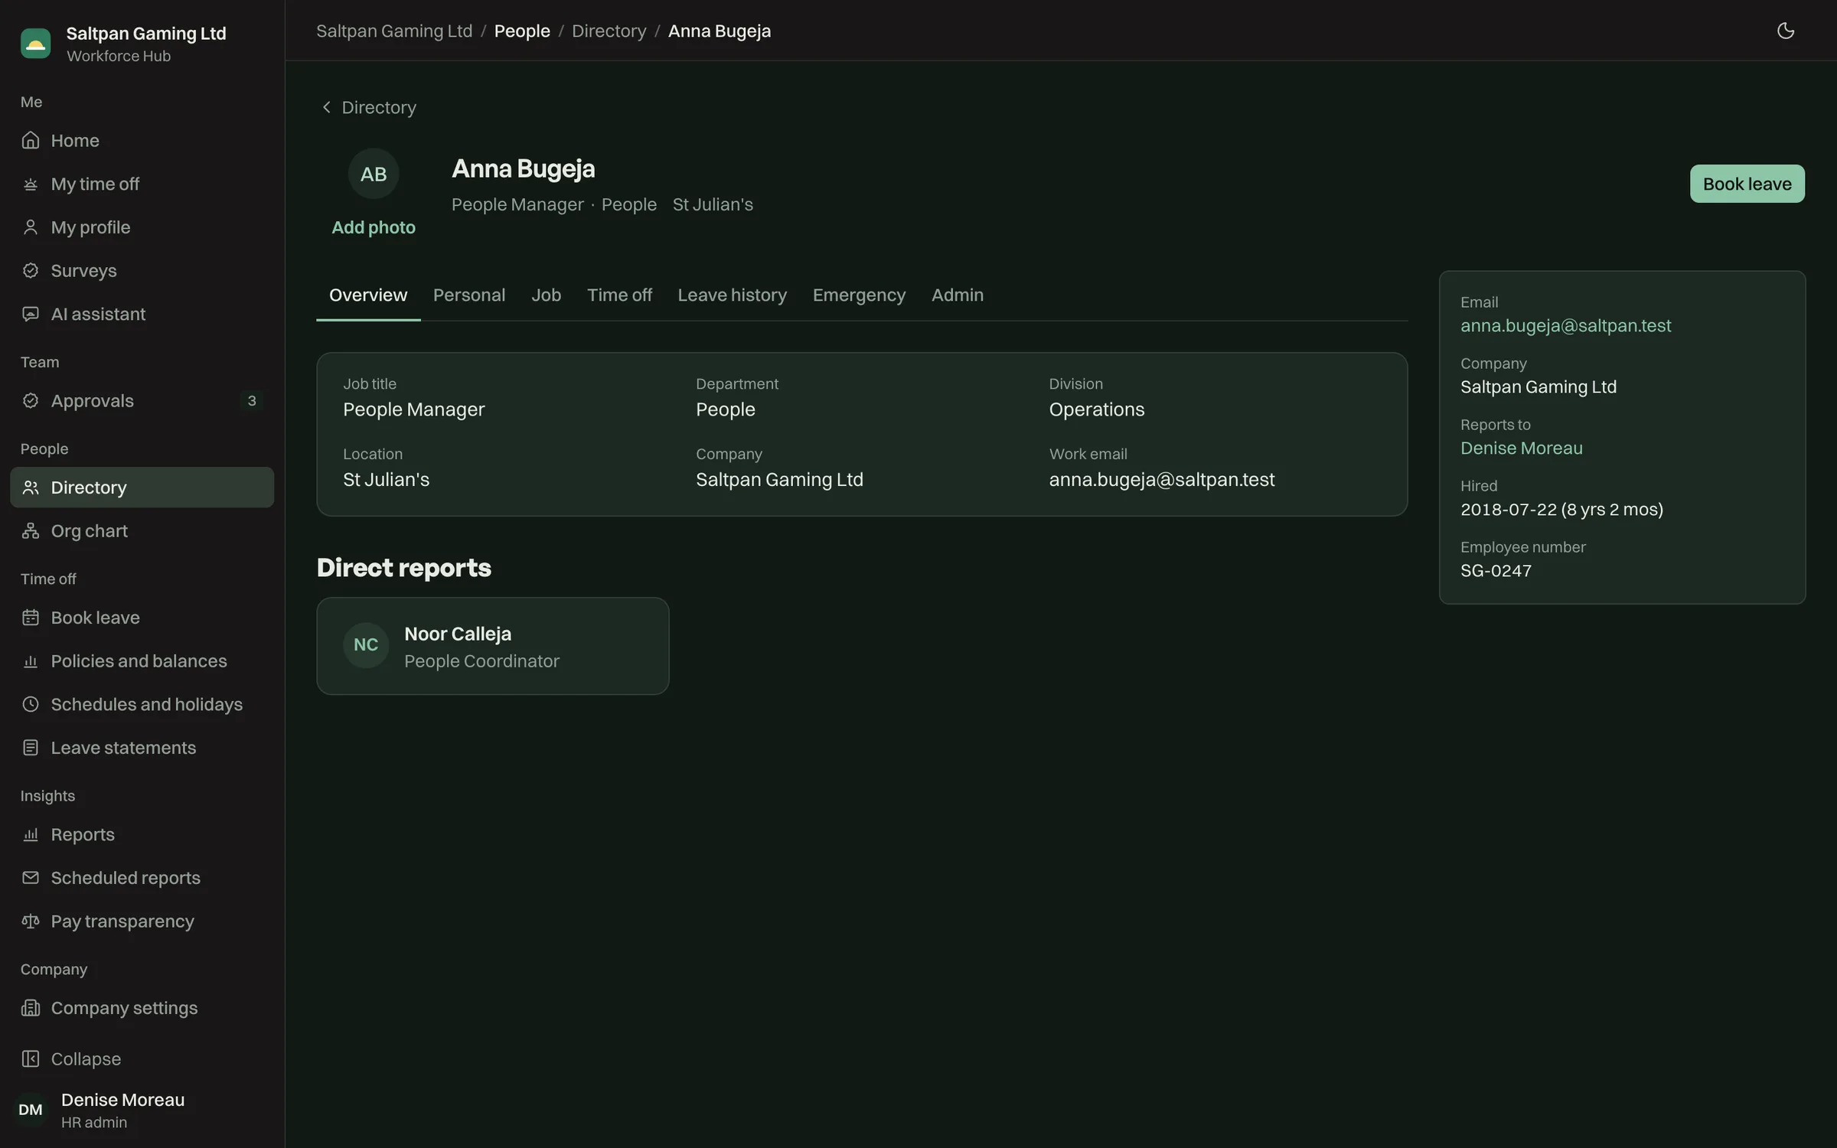Click the Directory breadcrumb in top bar
The height and width of the screenshot is (1148, 1837).
[x=609, y=31]
